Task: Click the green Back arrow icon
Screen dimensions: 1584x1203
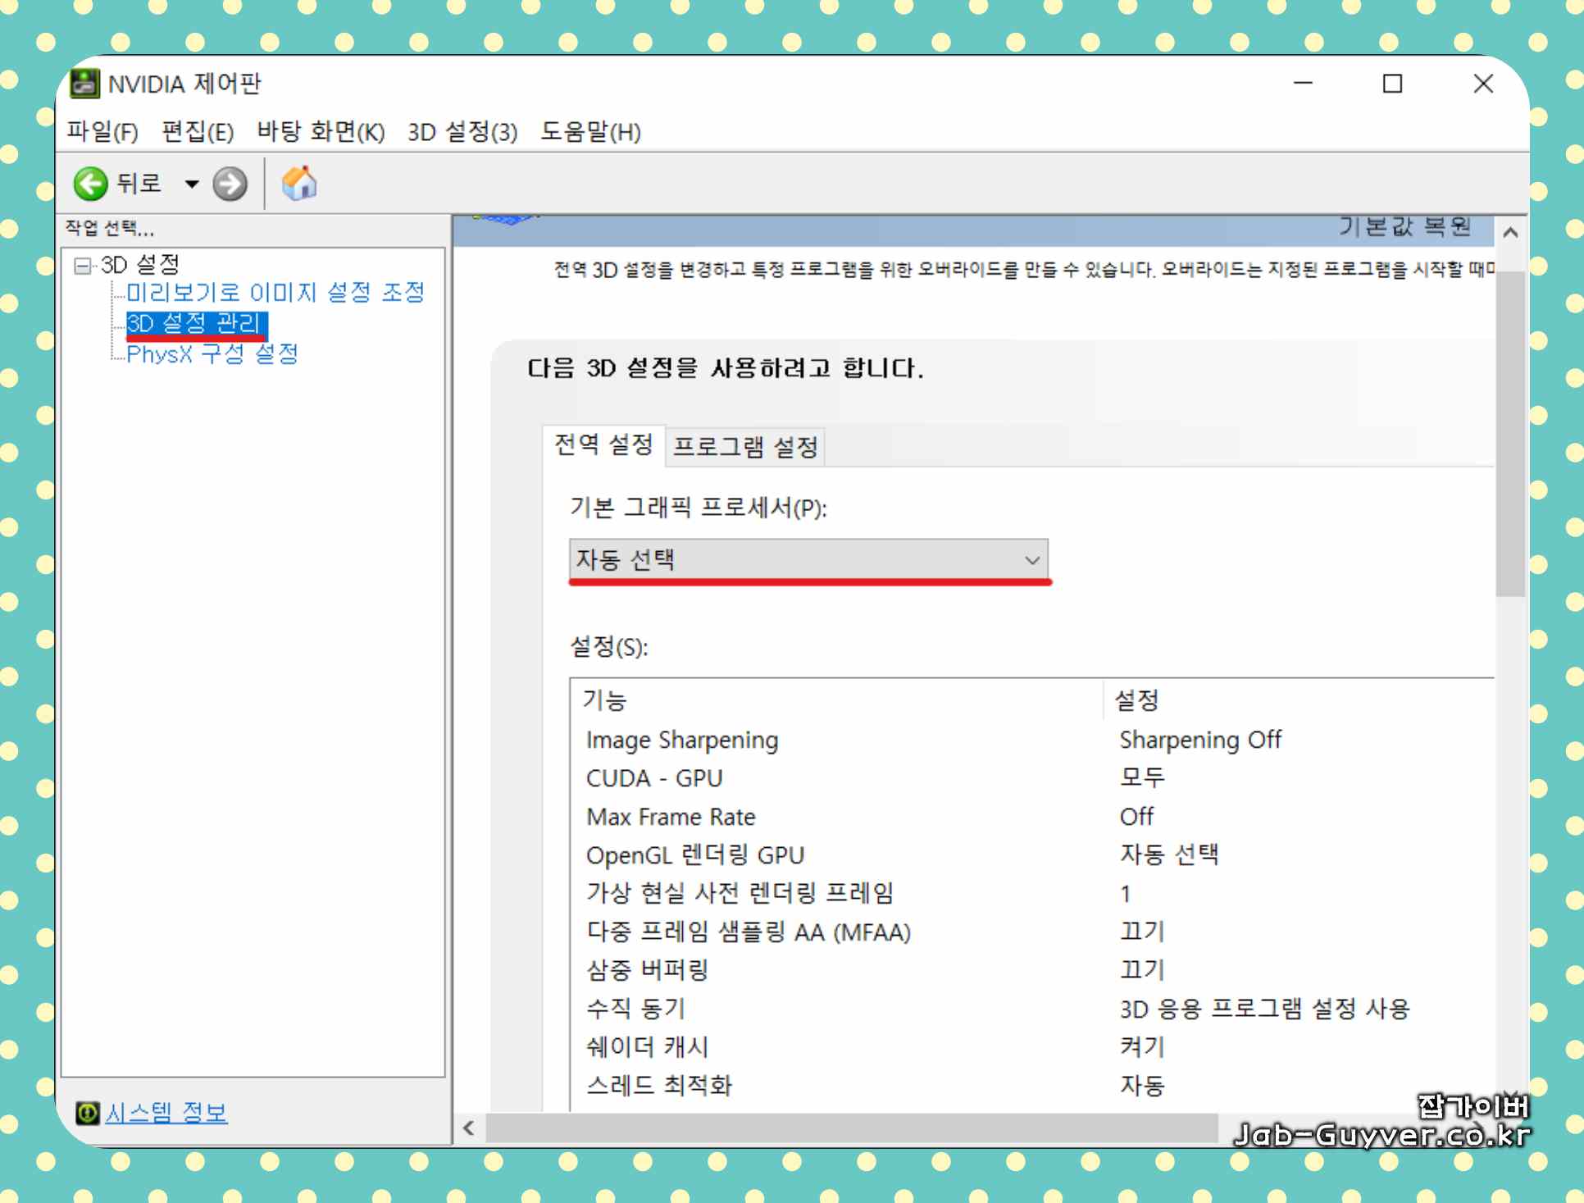Action: click(x=90, y=184)
